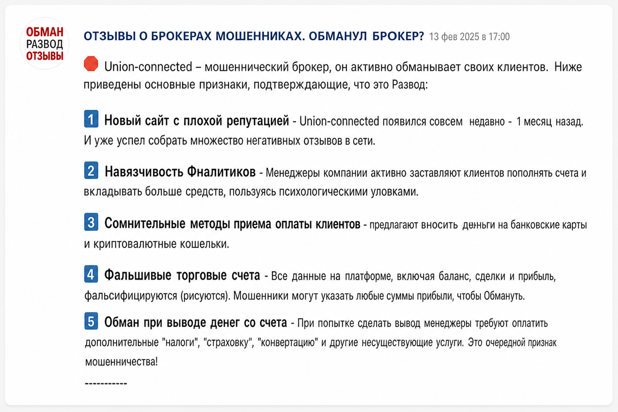618x412 pixels.
Task: Click the heading Обман при выводе денег со счета
Action: 196,322
